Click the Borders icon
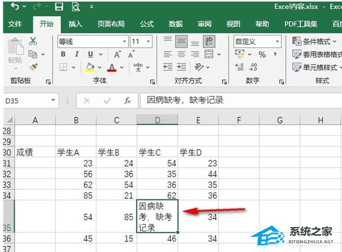This screenshot has height=252, width=342. coord(63,67)
